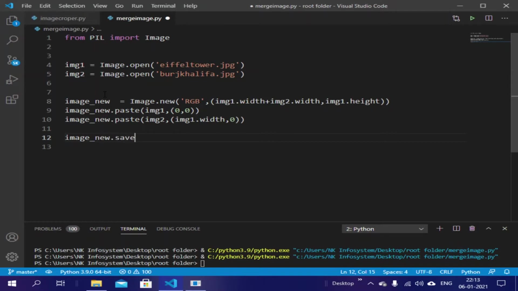Open the Manage gear settings icon
This screenshot has width=518, height=291.
point(12,257)
